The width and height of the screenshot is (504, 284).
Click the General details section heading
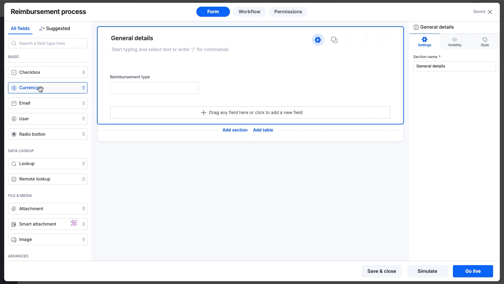coord(132,38)
